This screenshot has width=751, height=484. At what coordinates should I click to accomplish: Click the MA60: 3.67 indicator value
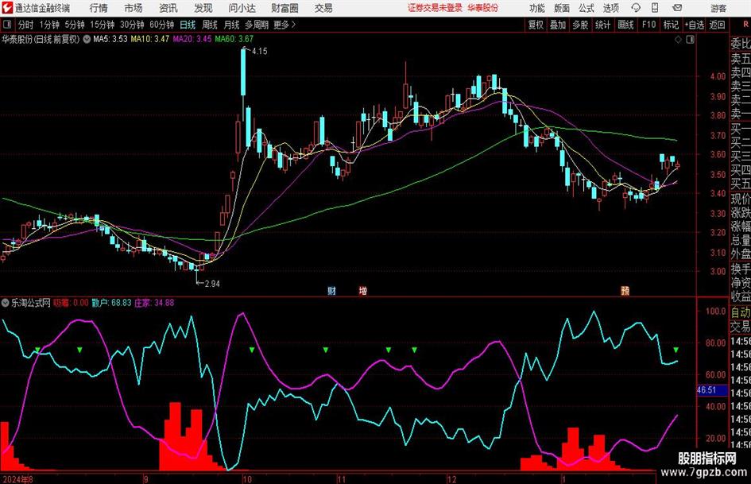(234, 39)
